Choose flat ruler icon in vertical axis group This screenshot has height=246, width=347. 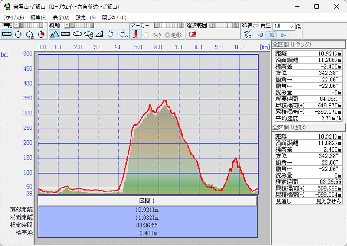(65, 34)
